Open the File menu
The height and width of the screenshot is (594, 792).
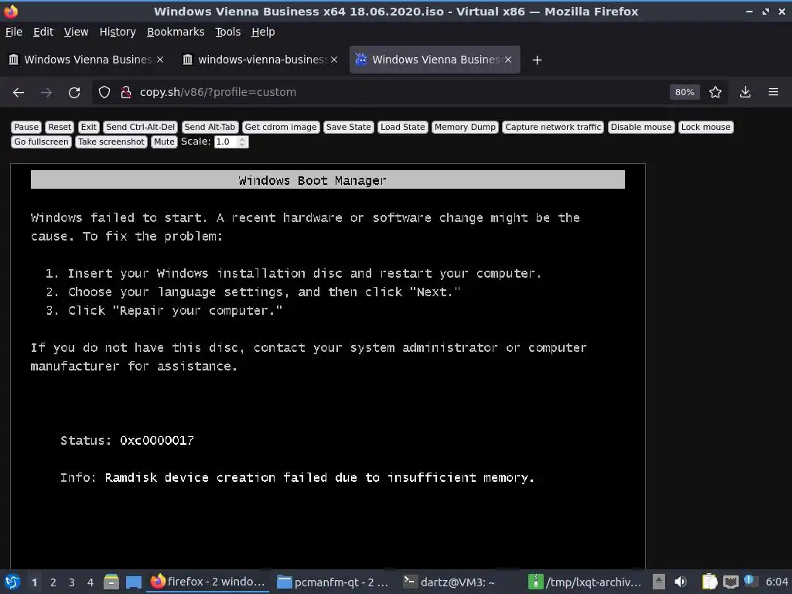pyautogui.click(x=14, y=32)
